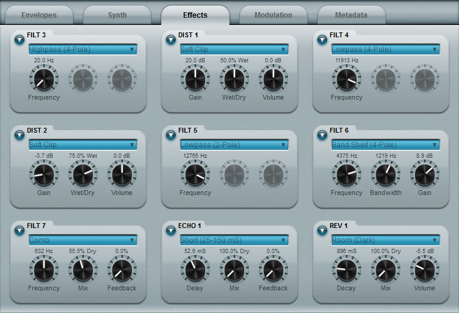Viewport: 459px width, 313px height.
Task: Click the 52.6 mS value in ECHO 1
Action: pos(195,251)
